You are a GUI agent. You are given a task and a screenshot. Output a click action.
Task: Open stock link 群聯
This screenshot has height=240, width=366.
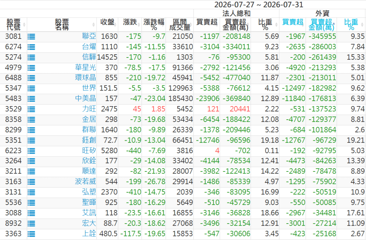(89, 130)
